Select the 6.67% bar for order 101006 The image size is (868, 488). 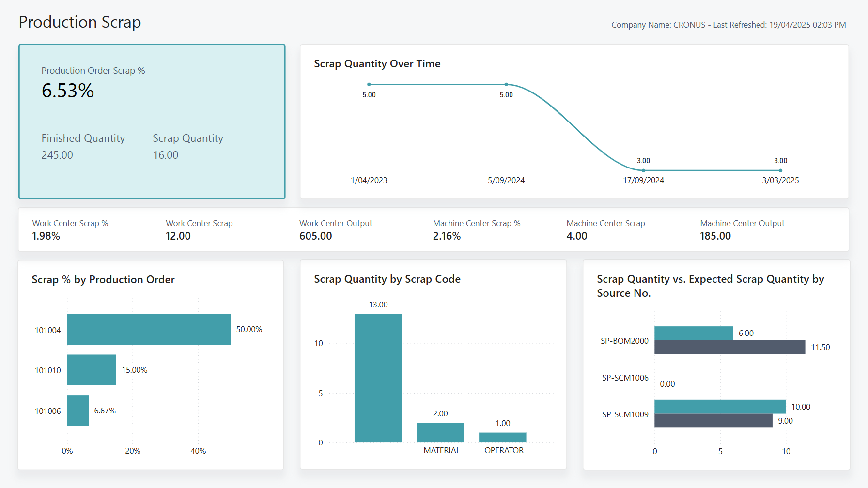[x=78, y=410]
